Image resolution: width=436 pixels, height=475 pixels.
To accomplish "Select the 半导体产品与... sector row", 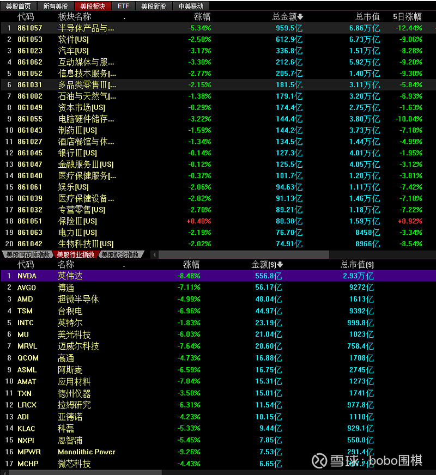I will tap(218, 28).
